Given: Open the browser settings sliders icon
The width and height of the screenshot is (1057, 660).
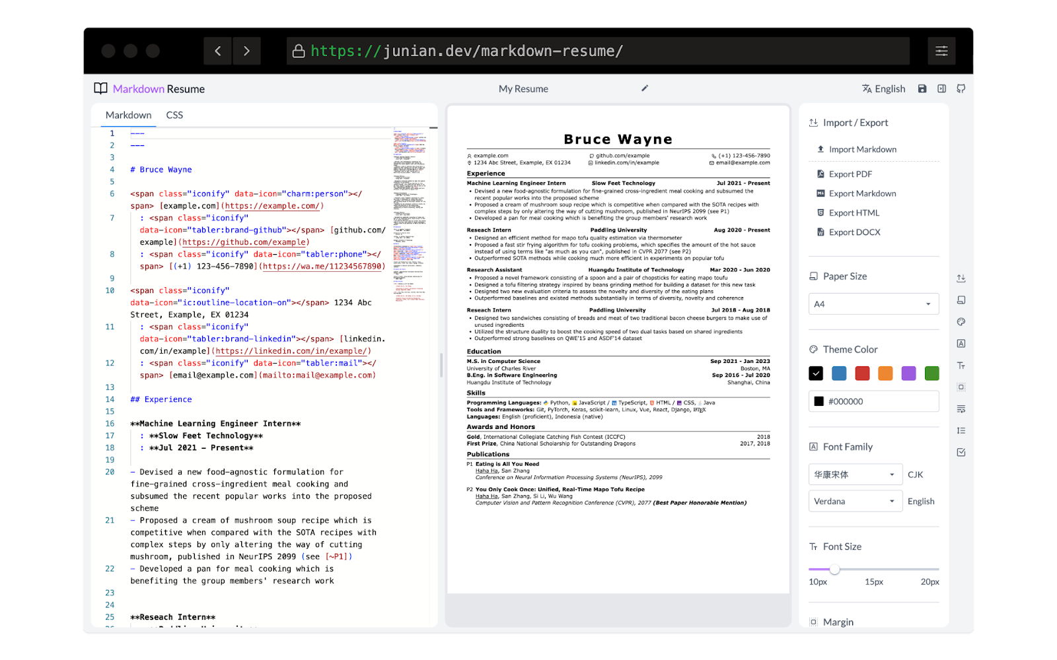Looking at the screenshot, I should click(x=941, y=51).
